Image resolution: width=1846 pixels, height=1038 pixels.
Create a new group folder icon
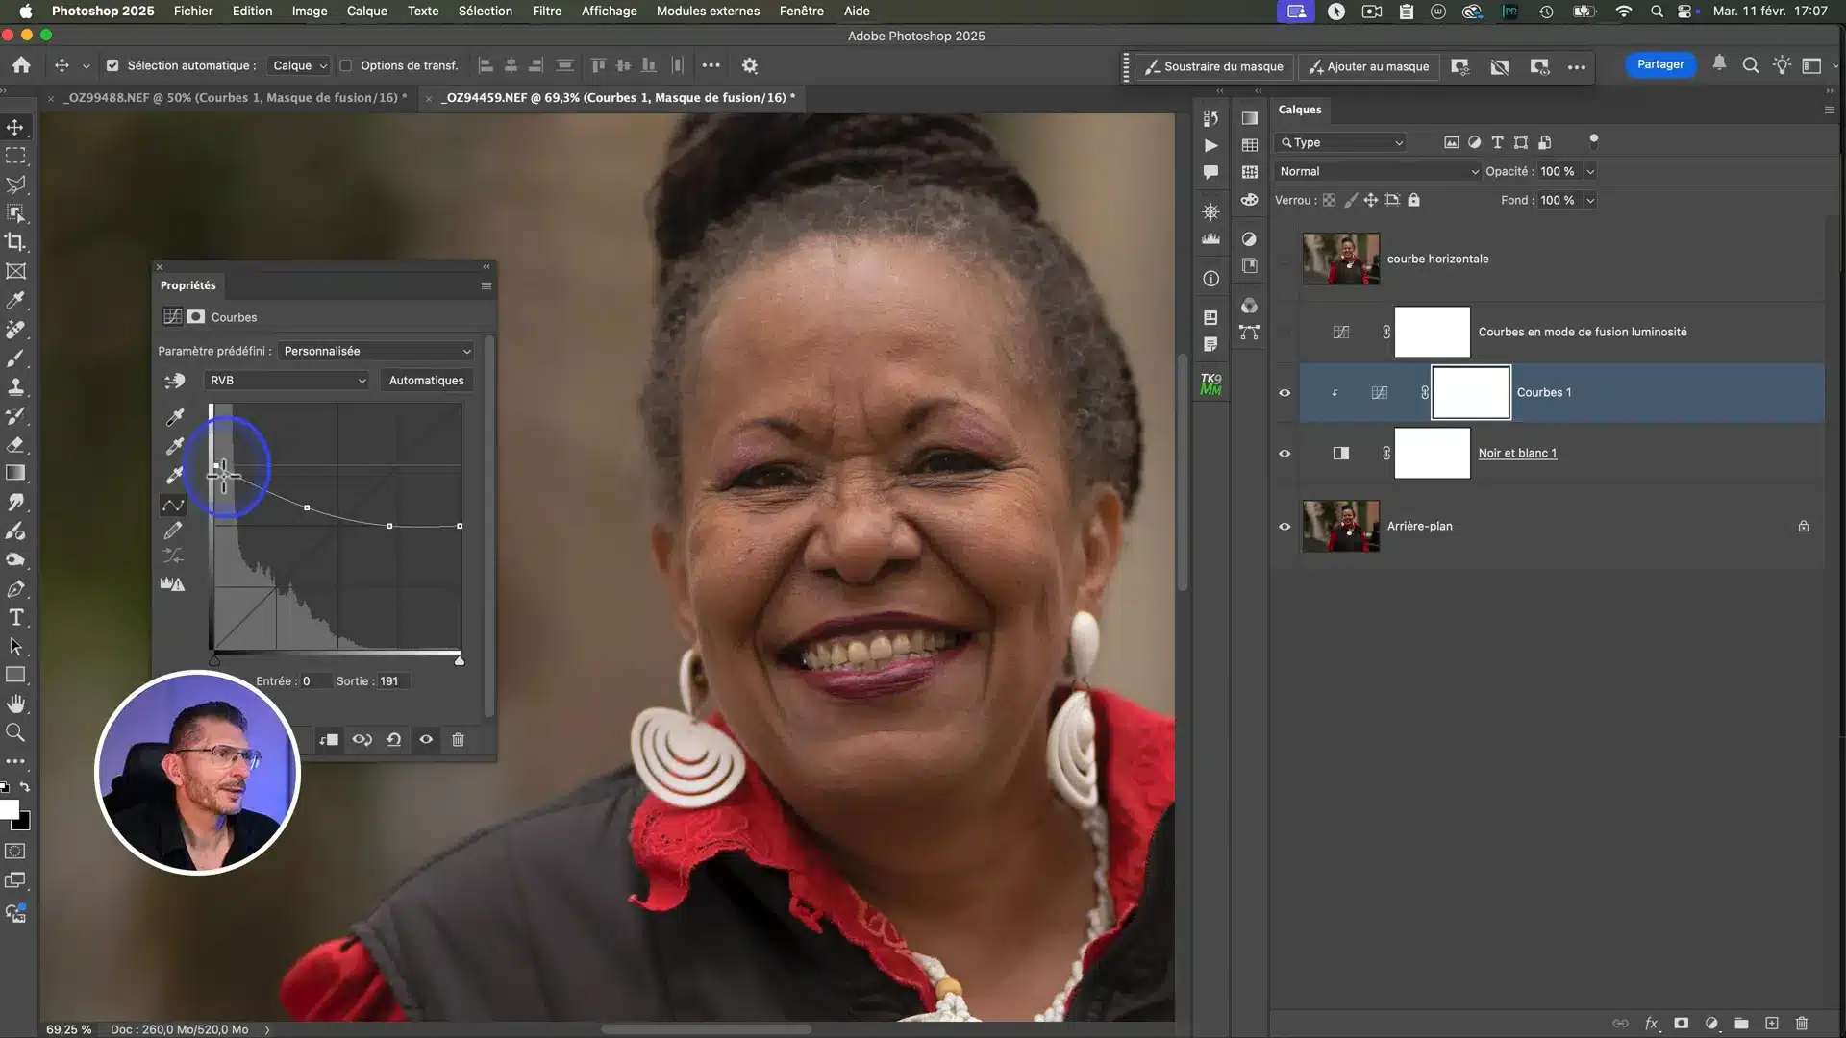click(1741, 1023)
